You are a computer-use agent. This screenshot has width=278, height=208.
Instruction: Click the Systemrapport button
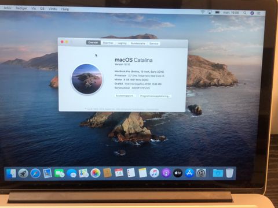click(125, 96)
